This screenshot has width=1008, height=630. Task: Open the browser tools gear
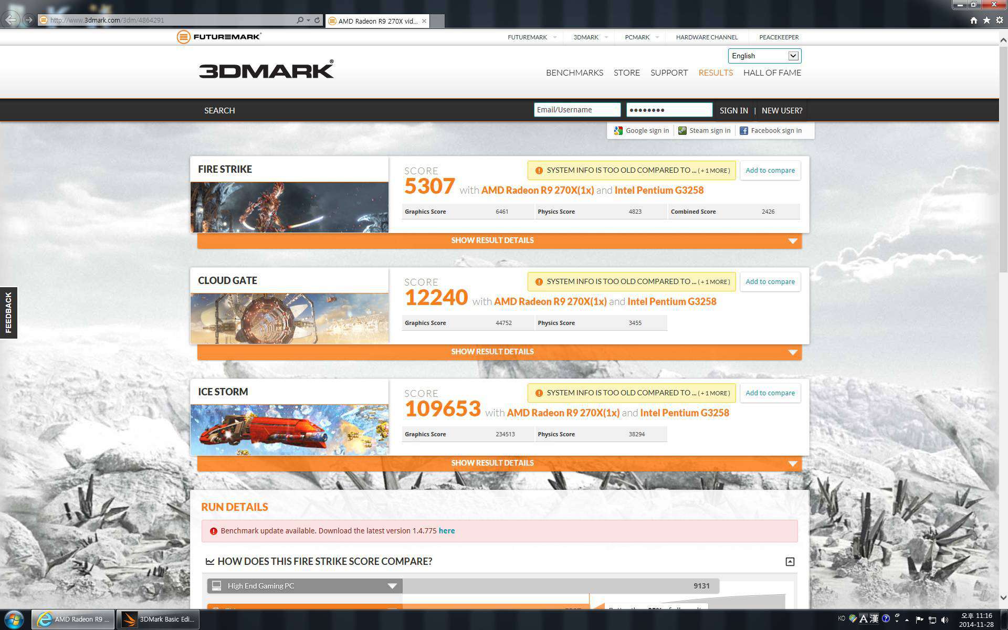click(x=999, y=20)
